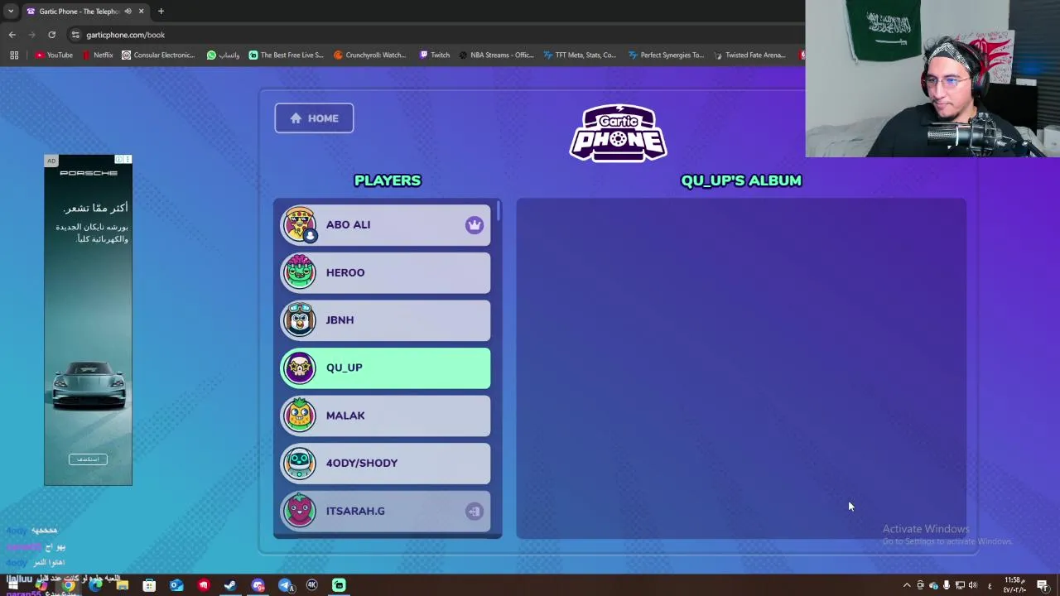
Task: Open the 4K app from the taskbar
Action: (x=311, y=585)
